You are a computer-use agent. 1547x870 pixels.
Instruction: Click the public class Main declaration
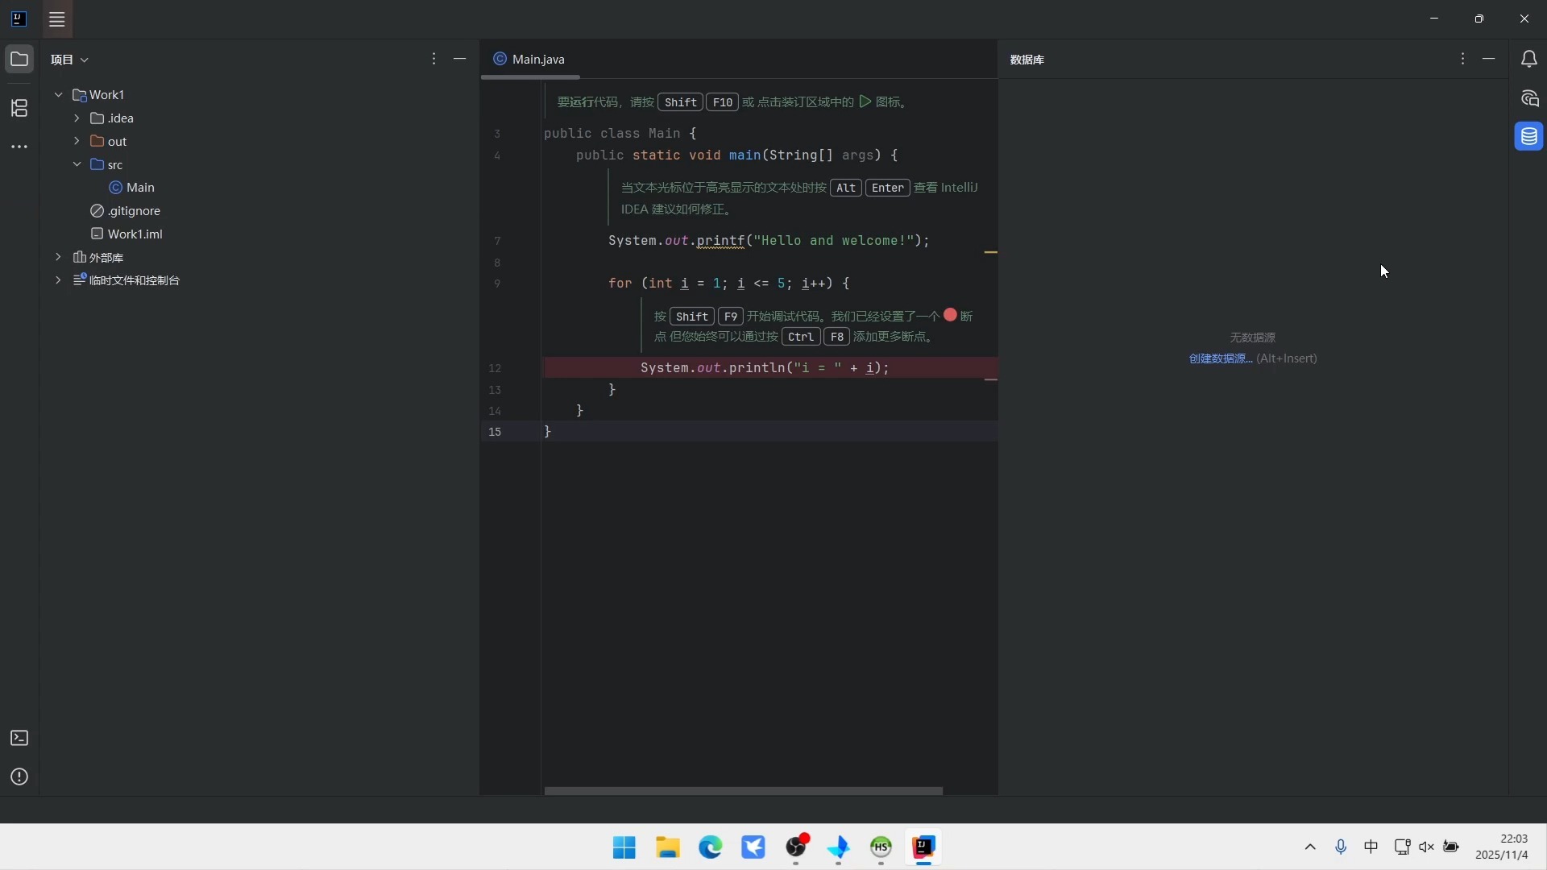pos(620,134)
